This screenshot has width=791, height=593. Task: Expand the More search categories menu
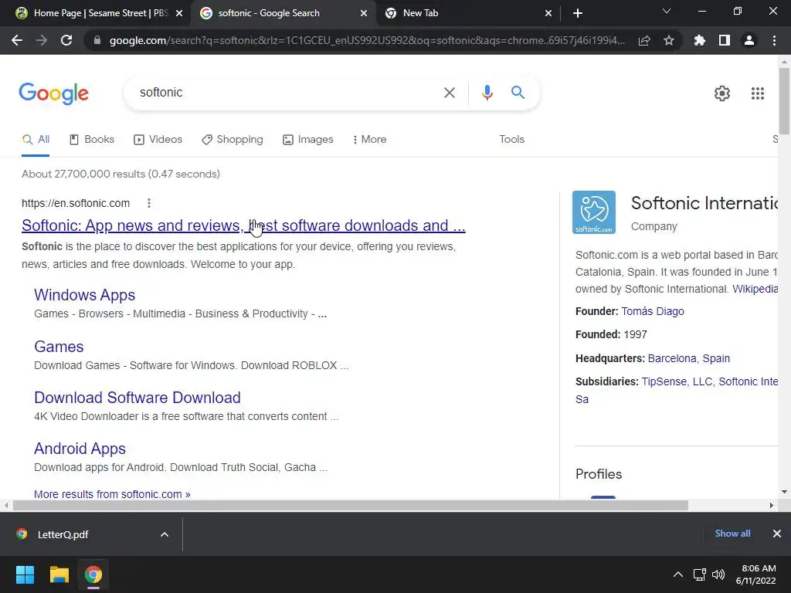(370, 140)
